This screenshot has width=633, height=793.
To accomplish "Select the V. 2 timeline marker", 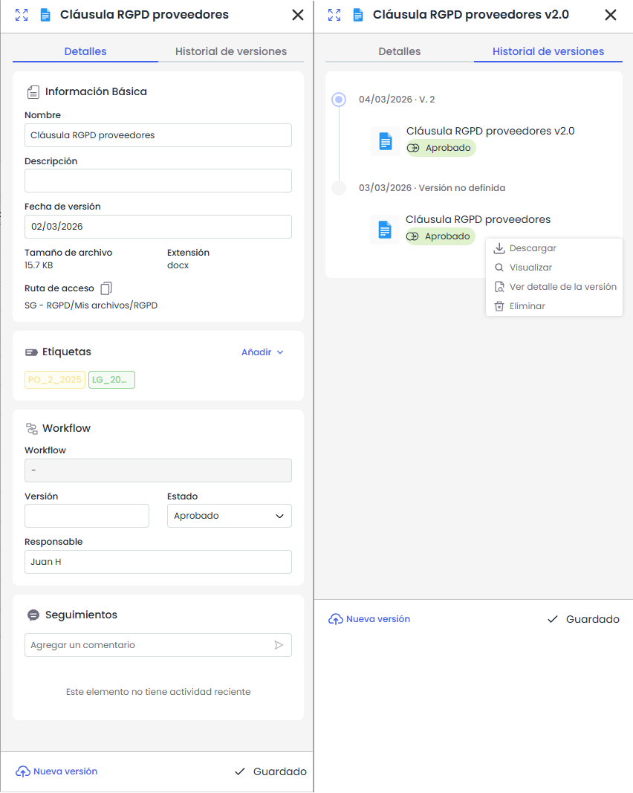I will [339, 100].
